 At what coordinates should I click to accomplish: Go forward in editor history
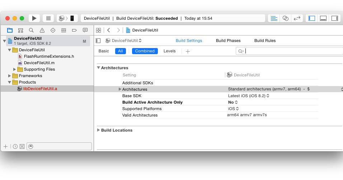pyautogui.click(x=118, y=30)
